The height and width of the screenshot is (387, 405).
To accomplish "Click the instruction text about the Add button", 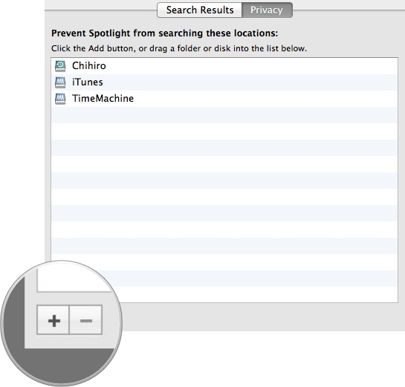I will click(x=179, y=48).
